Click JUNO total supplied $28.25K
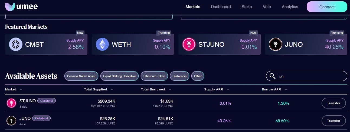The height and width of the screenshot is (132, 350). click(x=108, y=119)
